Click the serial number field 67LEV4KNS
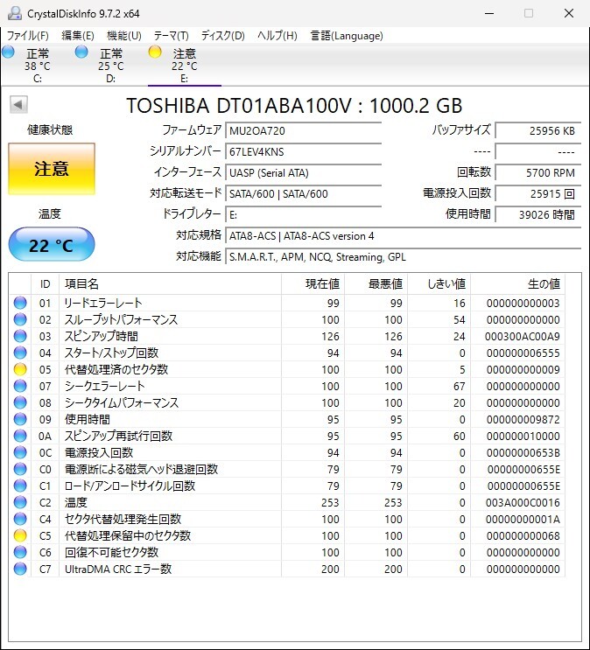This screenshot has width=590, height=650. point(303,151)
